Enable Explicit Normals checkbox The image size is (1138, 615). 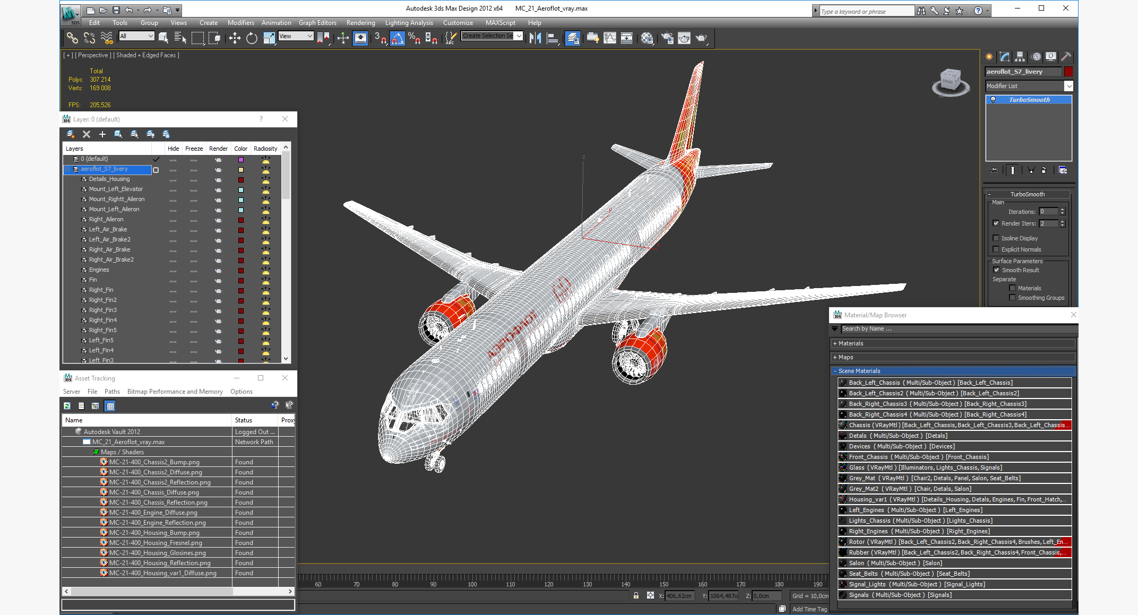[996, 249]
